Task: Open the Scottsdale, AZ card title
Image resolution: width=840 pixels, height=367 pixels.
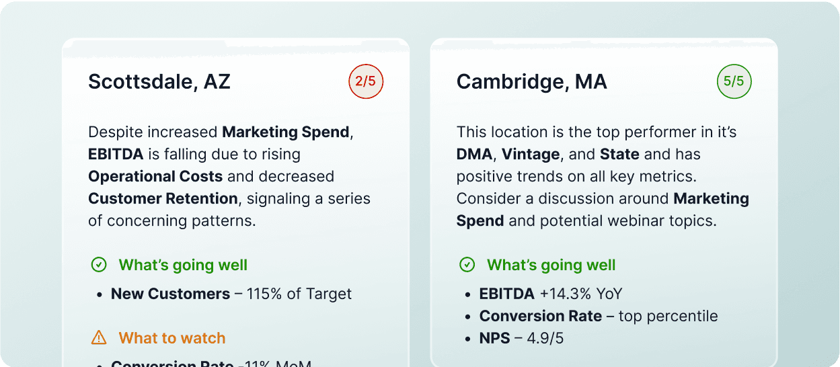Action: click(x=159, y=82)
